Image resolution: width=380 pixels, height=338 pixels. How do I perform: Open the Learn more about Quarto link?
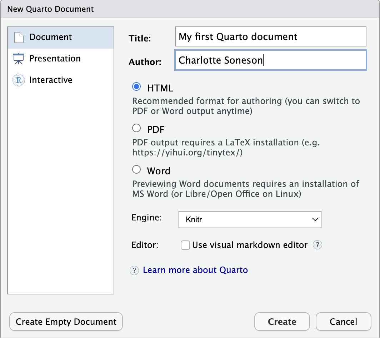pyautogui.click(x=195, y=270)
